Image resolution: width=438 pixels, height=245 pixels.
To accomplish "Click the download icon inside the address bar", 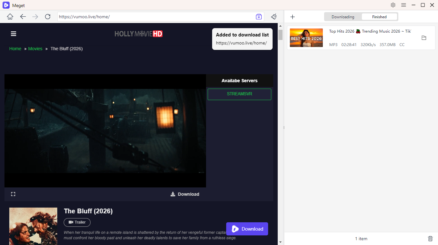I will click(259, 17).
